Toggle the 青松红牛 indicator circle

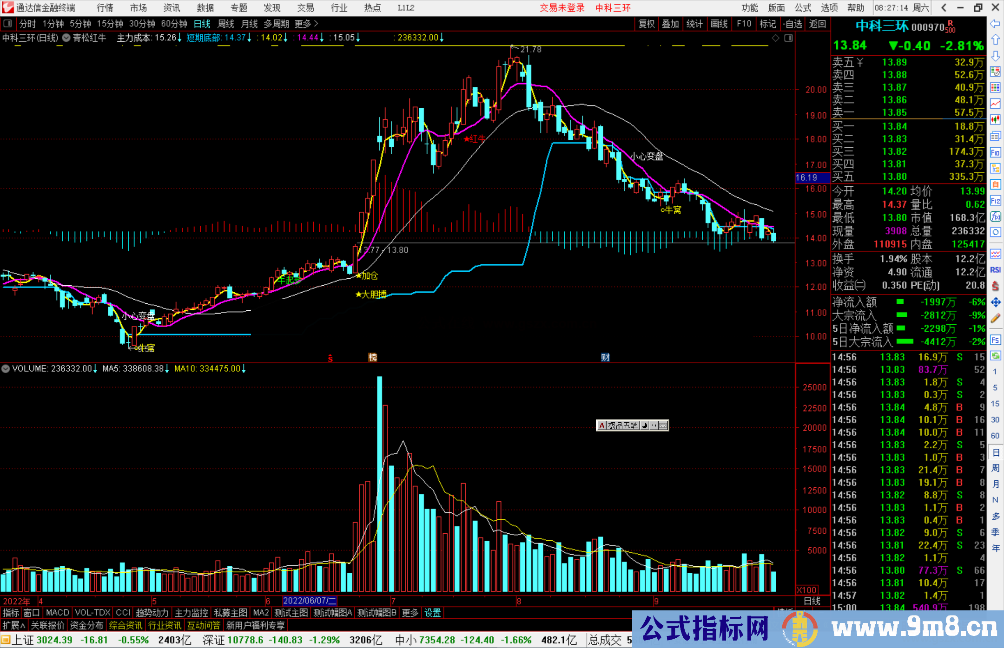click(66, 38)
